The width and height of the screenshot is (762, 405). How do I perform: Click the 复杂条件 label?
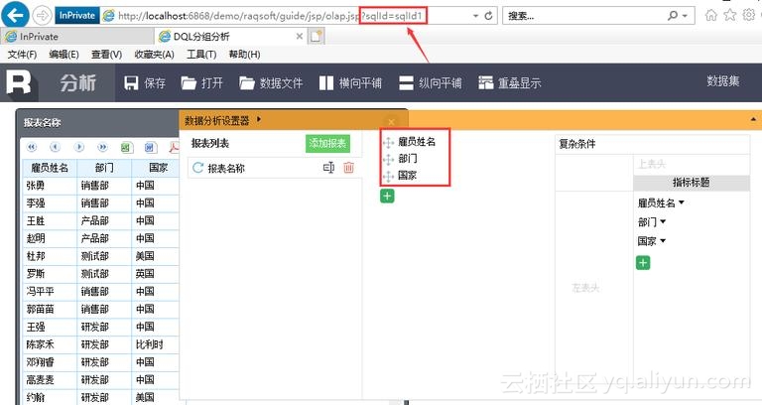pyautogui.click(x=576, y=144)
